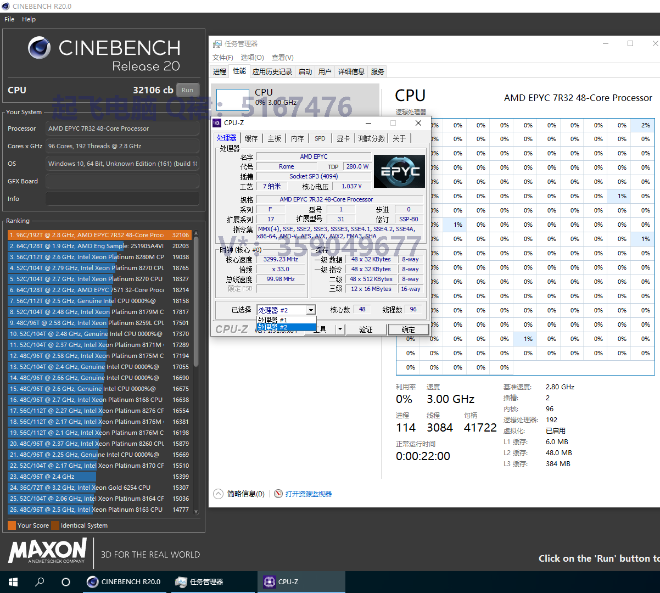
Task: Select ranking row 6 AMD EPYC 7571
Action: click(99, 290)
